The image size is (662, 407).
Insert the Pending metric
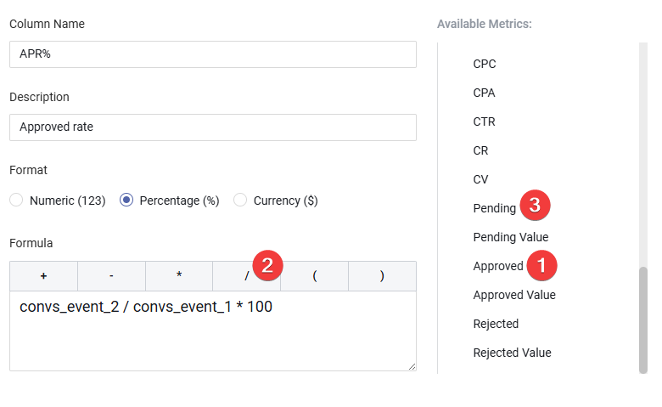pos(495,208)
